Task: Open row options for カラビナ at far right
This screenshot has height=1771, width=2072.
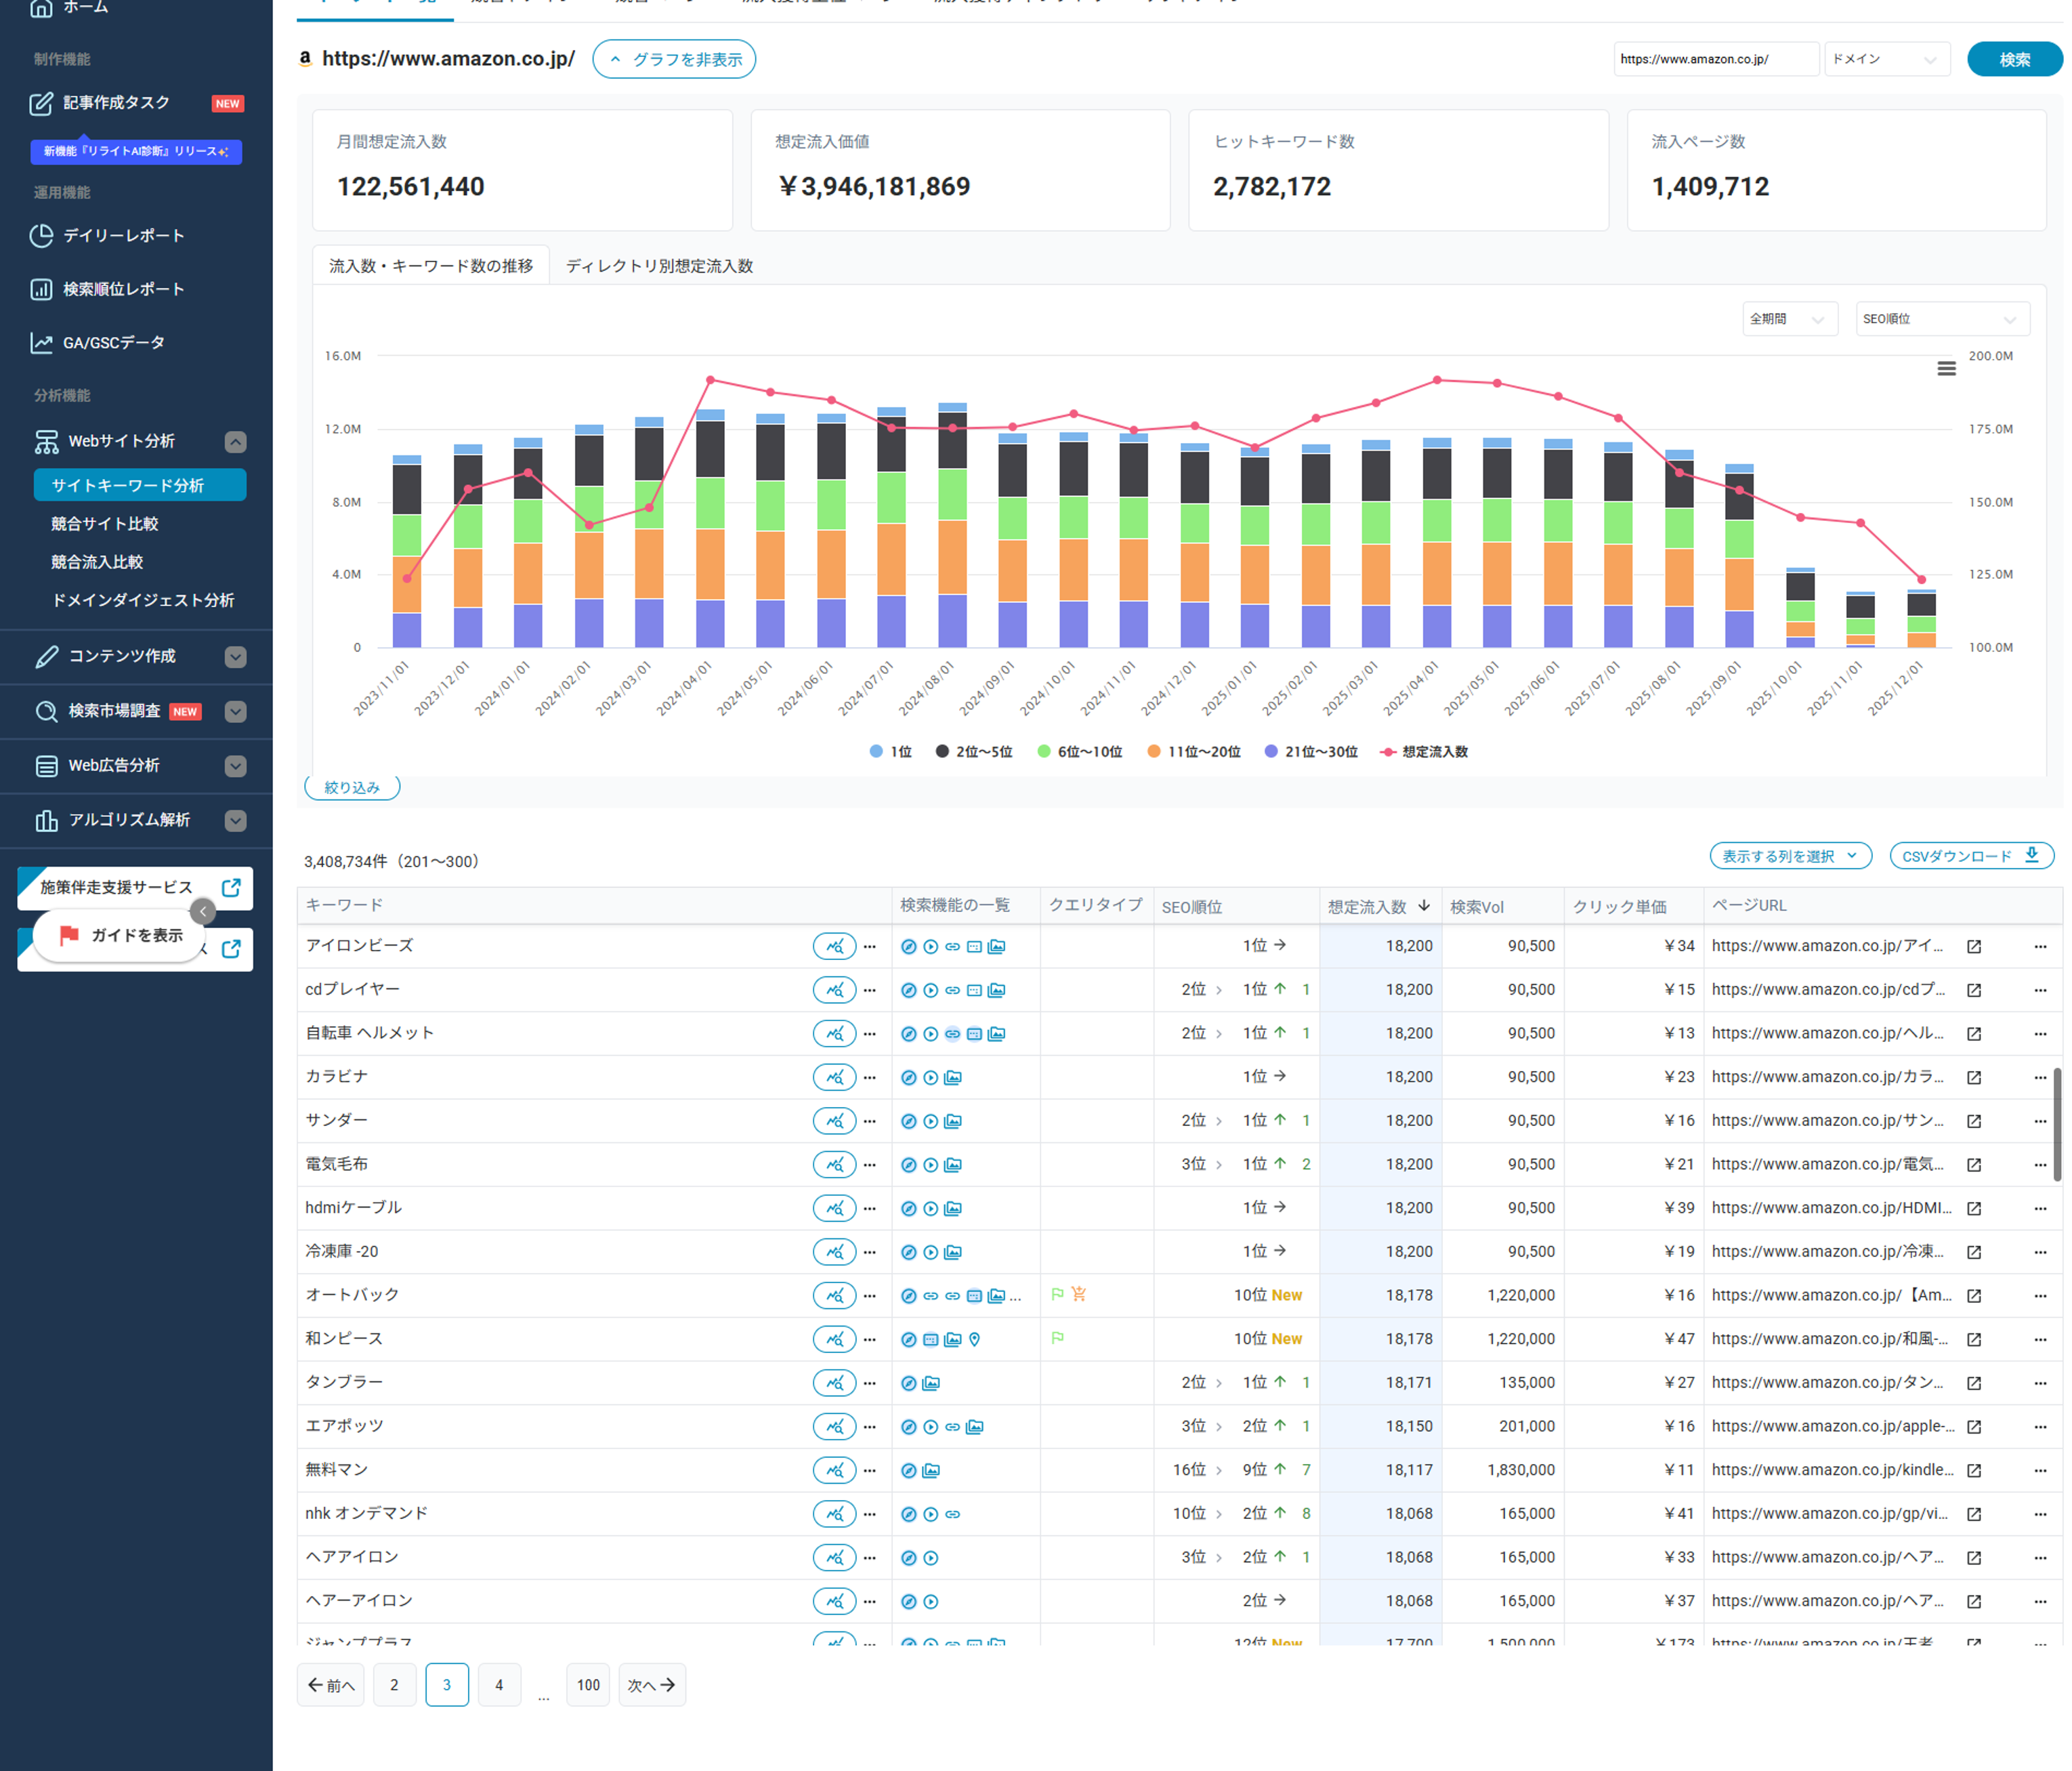Action: tap(2040, 1077)
